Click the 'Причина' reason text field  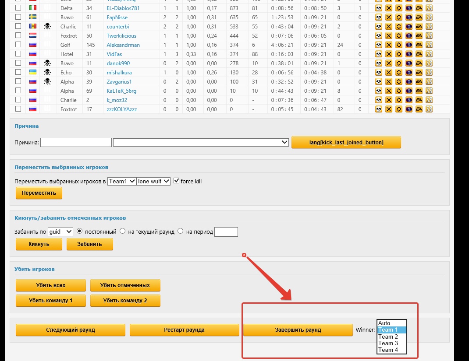(76, 143)
